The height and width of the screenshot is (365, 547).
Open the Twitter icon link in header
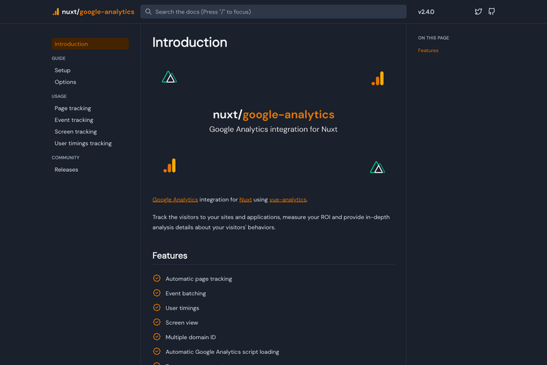(x=478, y=12)
